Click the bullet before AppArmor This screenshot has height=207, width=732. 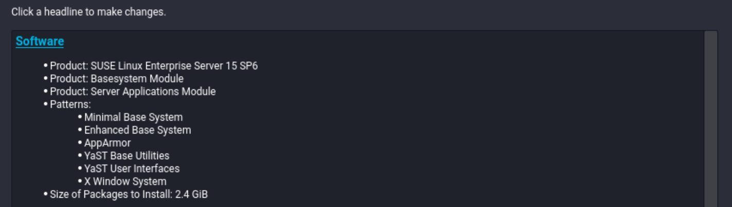[x=80, y=143]
